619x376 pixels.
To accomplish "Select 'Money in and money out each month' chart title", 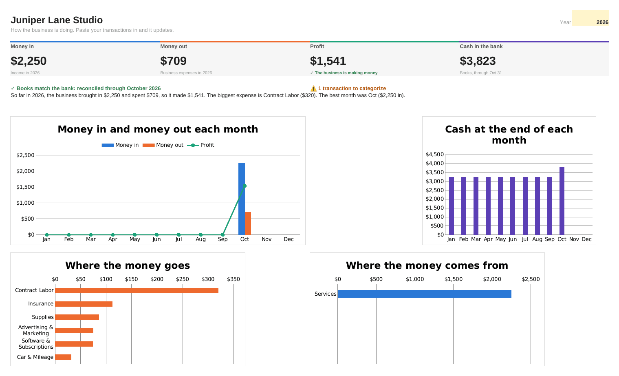I will tap(158, 129).
